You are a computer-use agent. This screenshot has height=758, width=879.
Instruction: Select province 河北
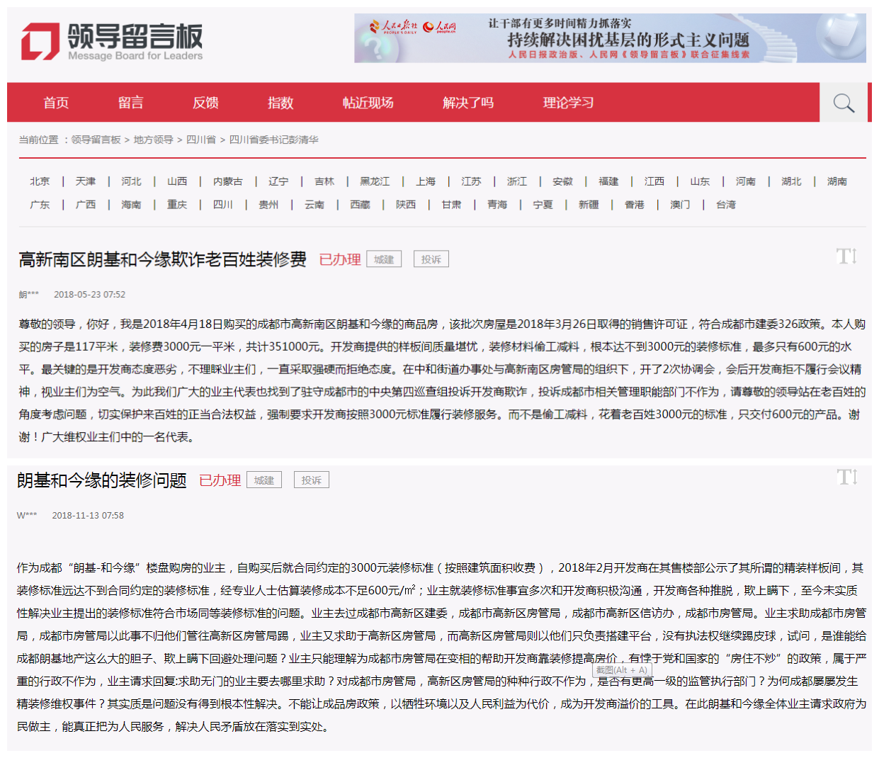click(131, 181)
